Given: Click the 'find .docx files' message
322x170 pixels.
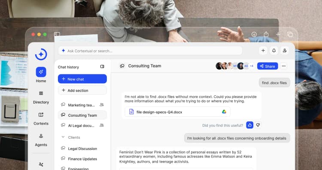Looking at the screenshot, I should [274, 82].
